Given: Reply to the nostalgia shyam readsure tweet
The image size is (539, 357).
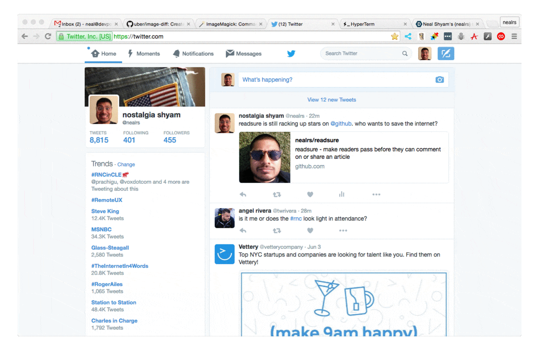Looking at the screenshot, I should click(x=243, y=194).
